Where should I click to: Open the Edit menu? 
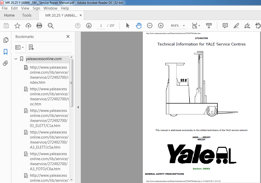[x=14, y=8]
